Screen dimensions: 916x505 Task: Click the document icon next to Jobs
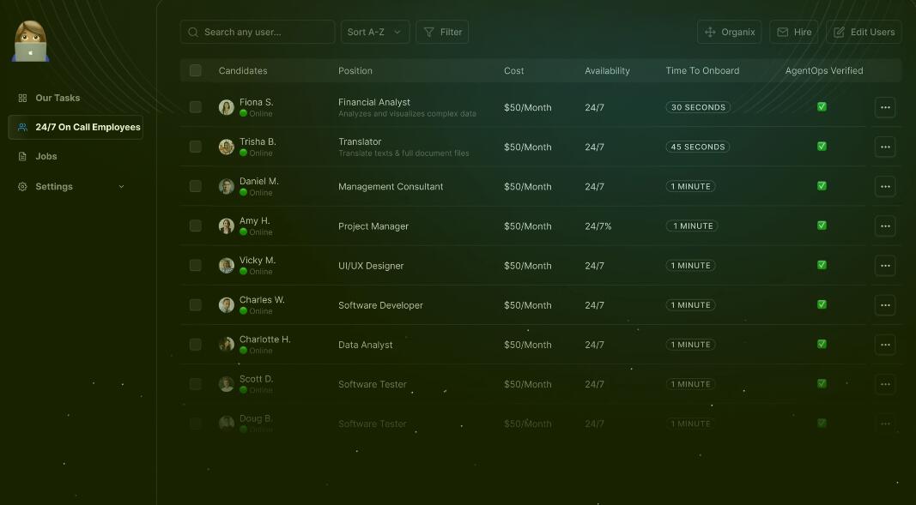coord(21,156)
